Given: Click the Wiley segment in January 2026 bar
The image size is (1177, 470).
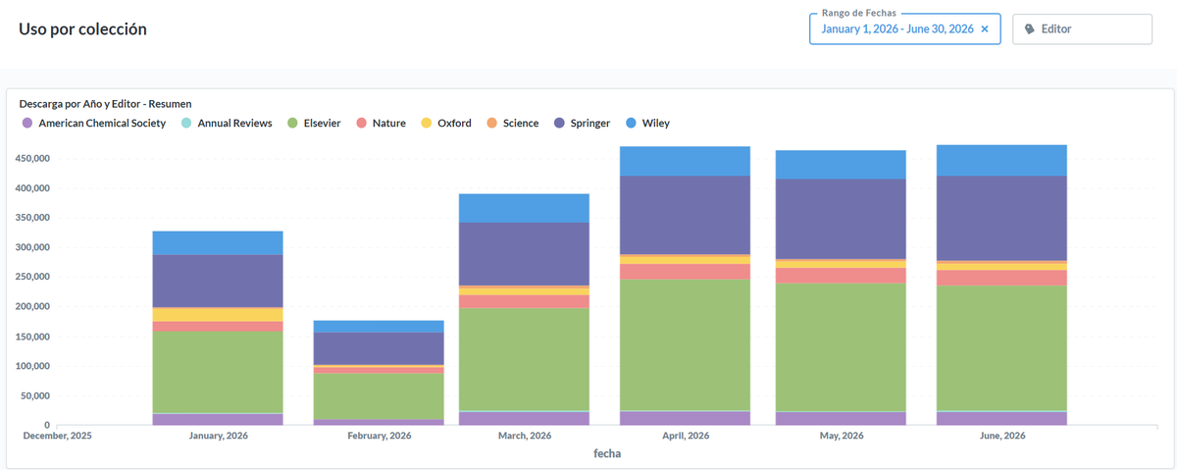Looking at the screenshot, I should (x=218, y=243).
